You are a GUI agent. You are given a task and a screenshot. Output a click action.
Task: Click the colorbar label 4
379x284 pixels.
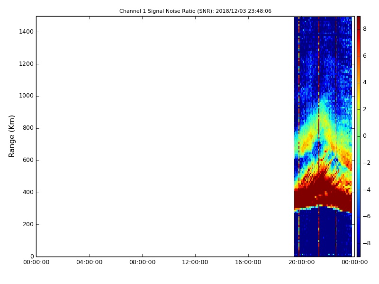(365, 82)
